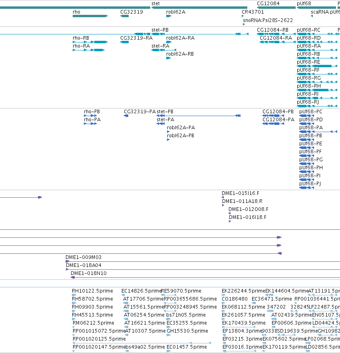
Task: Click the rho-PA protein label
Action: point(92,120)
